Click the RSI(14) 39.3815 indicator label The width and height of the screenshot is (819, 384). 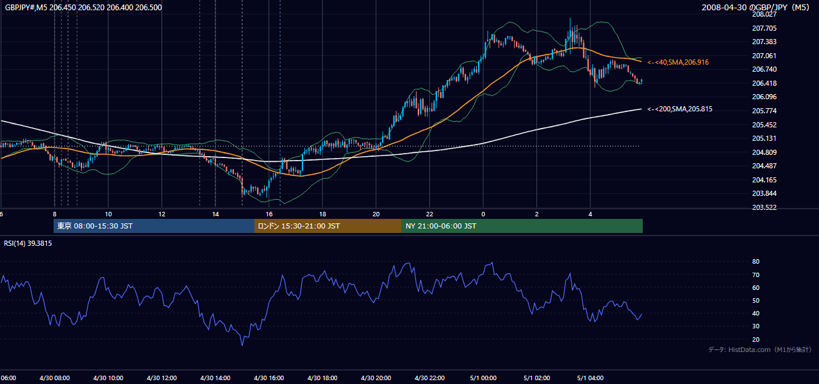point(28,243)
